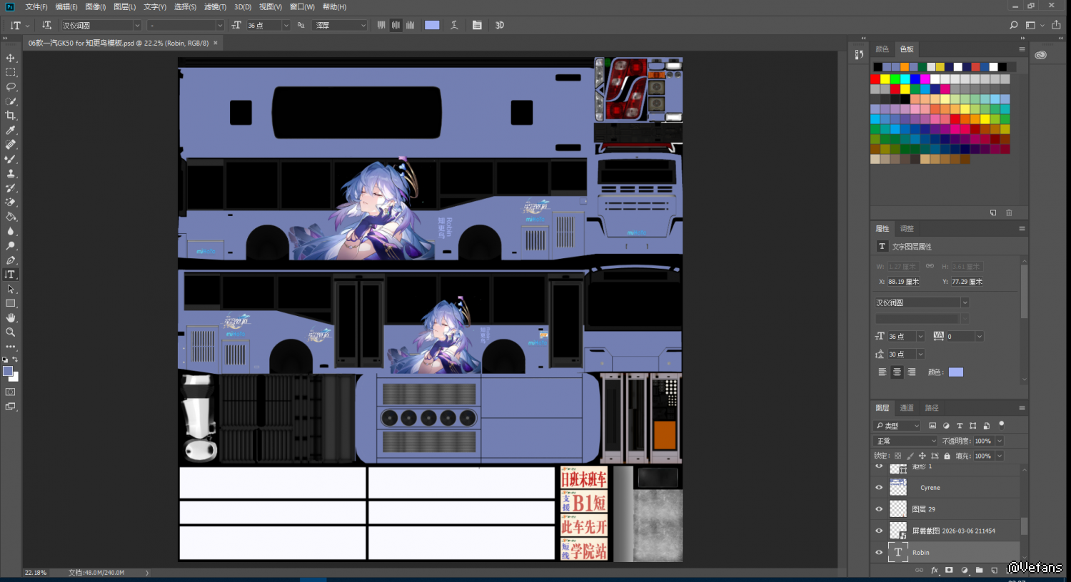The width and height of the screenshot is (1071, 582).
Task: Select the Move tool in the toolbox
Action: (x=11, y=58)
